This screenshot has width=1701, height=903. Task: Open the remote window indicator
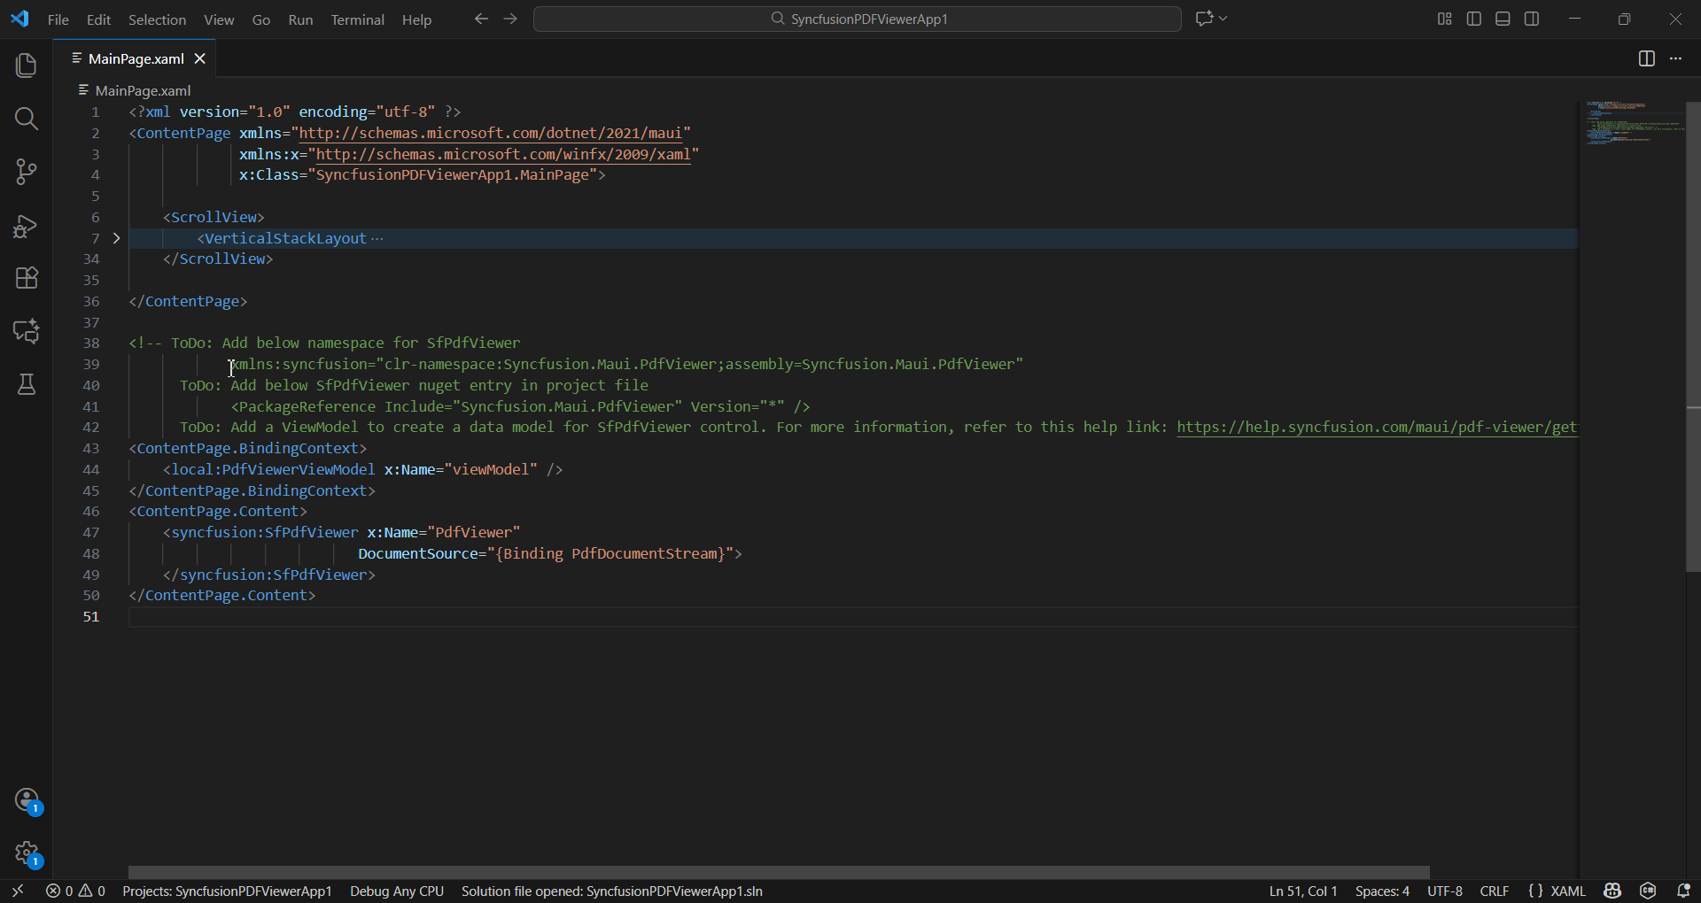click(x=18, y=891)
